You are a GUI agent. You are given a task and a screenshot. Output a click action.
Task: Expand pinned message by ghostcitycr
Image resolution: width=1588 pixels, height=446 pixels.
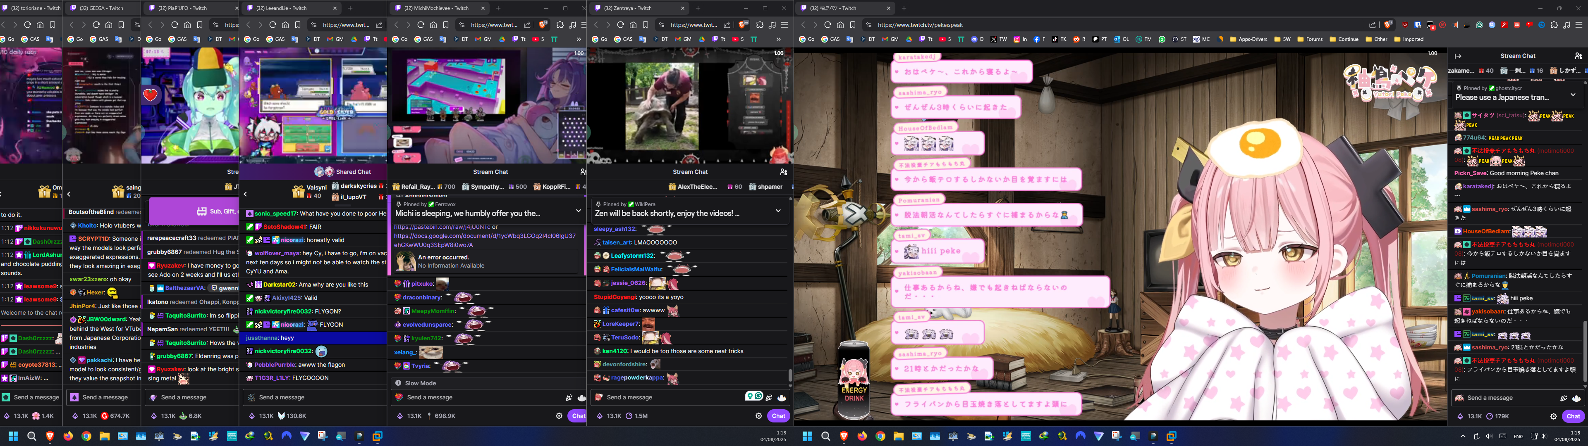[x=1573, y=94]
